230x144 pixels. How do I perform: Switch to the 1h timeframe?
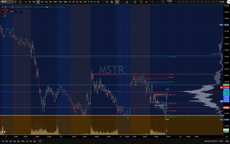click(70, 2)
